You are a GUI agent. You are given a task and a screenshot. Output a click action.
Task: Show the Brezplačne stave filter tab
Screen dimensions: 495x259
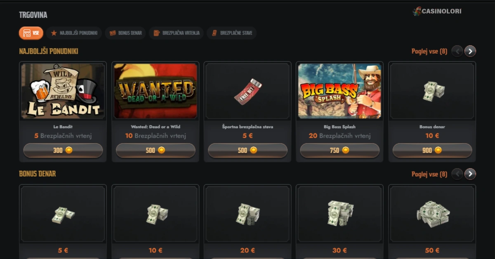click(x=232, y=33)
